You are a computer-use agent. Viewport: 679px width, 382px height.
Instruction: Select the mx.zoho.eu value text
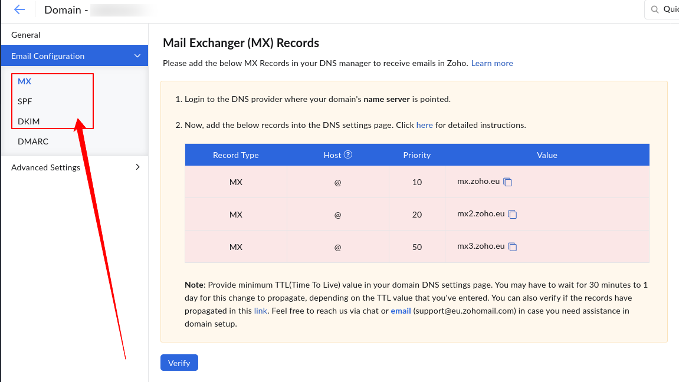pos(478,181)
